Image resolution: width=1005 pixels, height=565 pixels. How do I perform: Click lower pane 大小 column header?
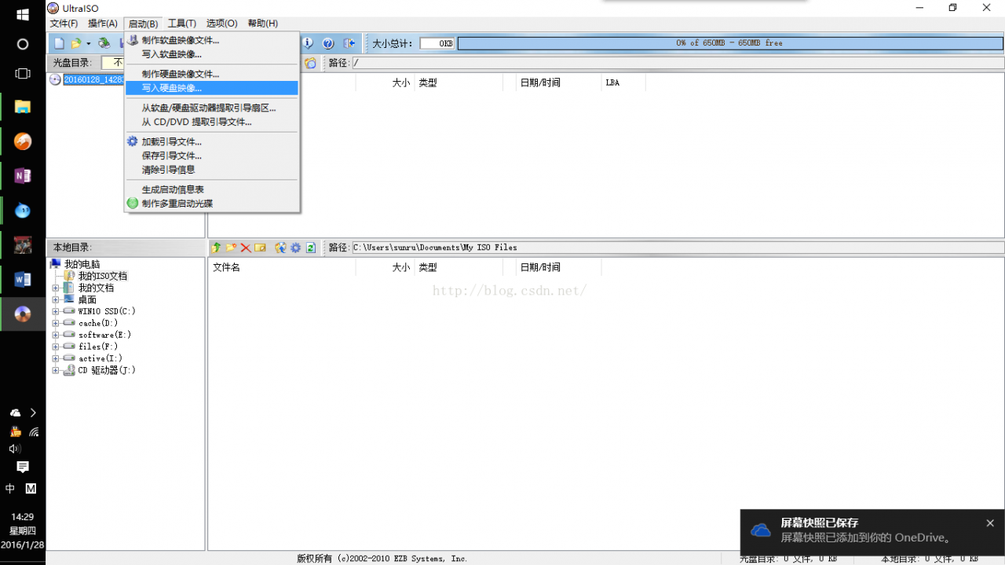pos(401,267)
